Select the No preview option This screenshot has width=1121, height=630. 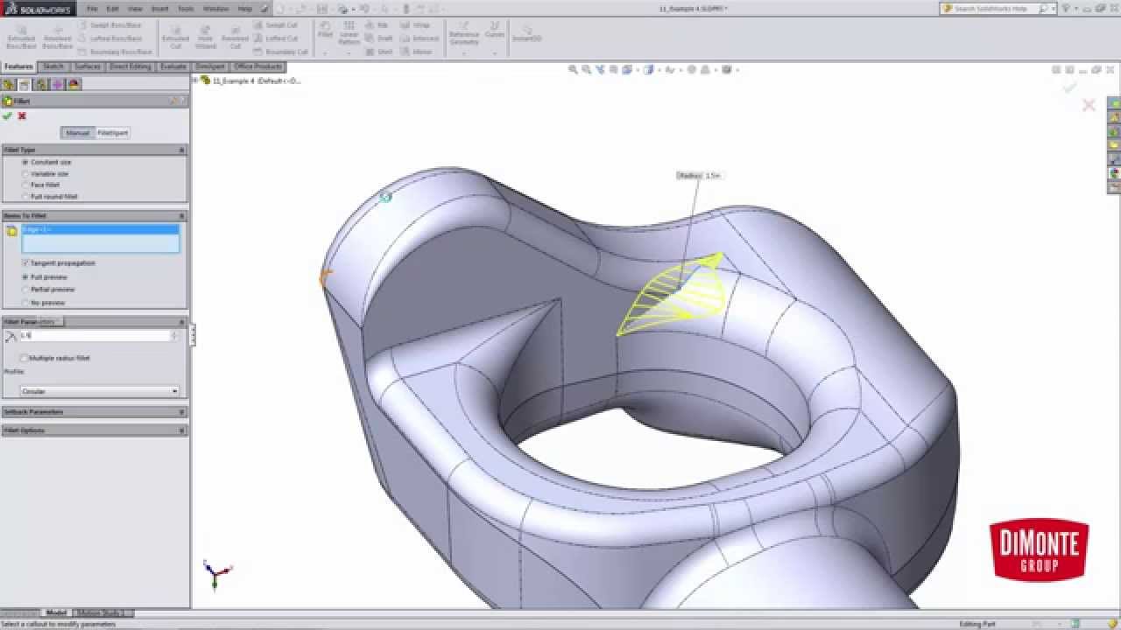[x=44, y=302]
